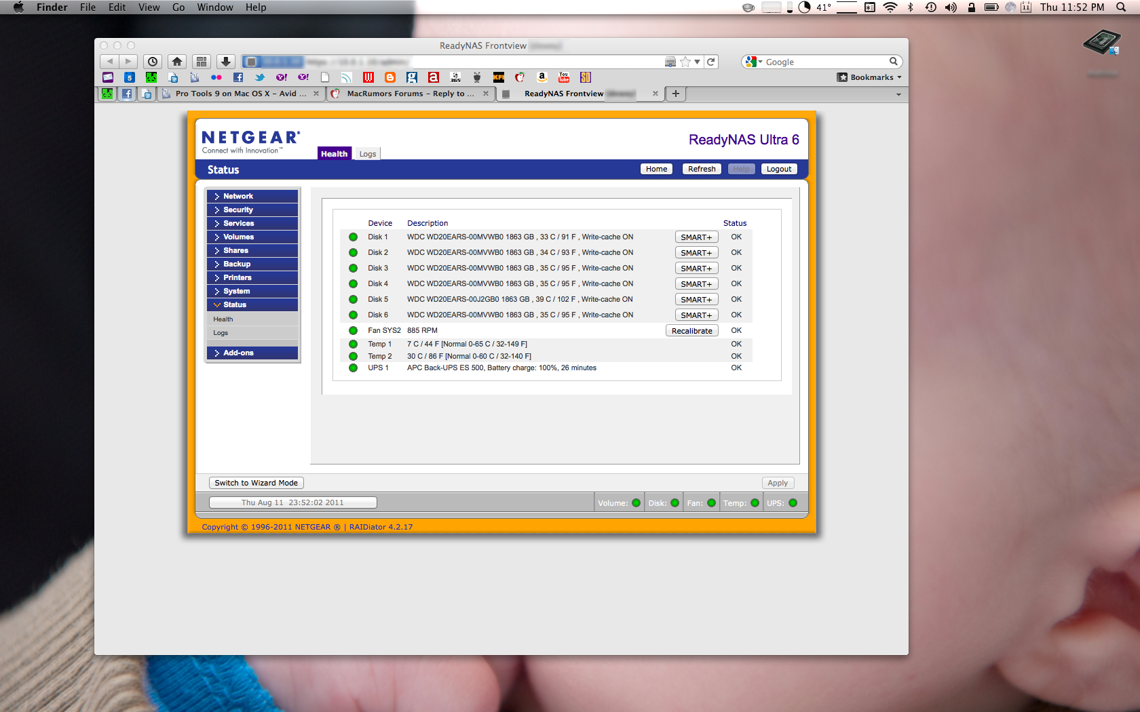Expand the Backup sidebar section
This screenshot has height=712, width=1140.
pos(252,264)
